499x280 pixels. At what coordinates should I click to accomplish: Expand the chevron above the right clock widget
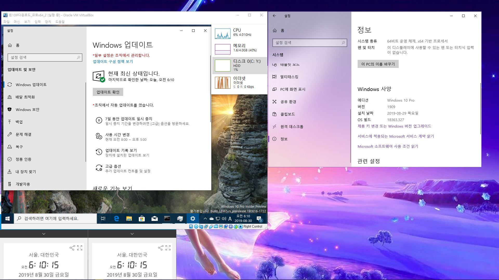point(132,234)
